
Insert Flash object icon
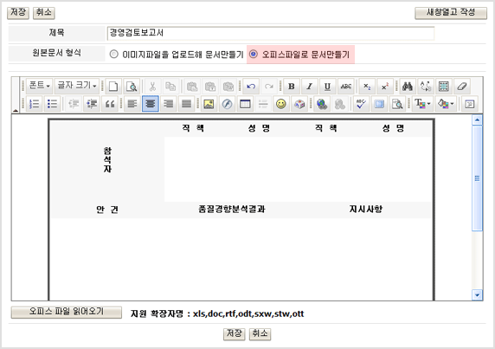[227, 104]
